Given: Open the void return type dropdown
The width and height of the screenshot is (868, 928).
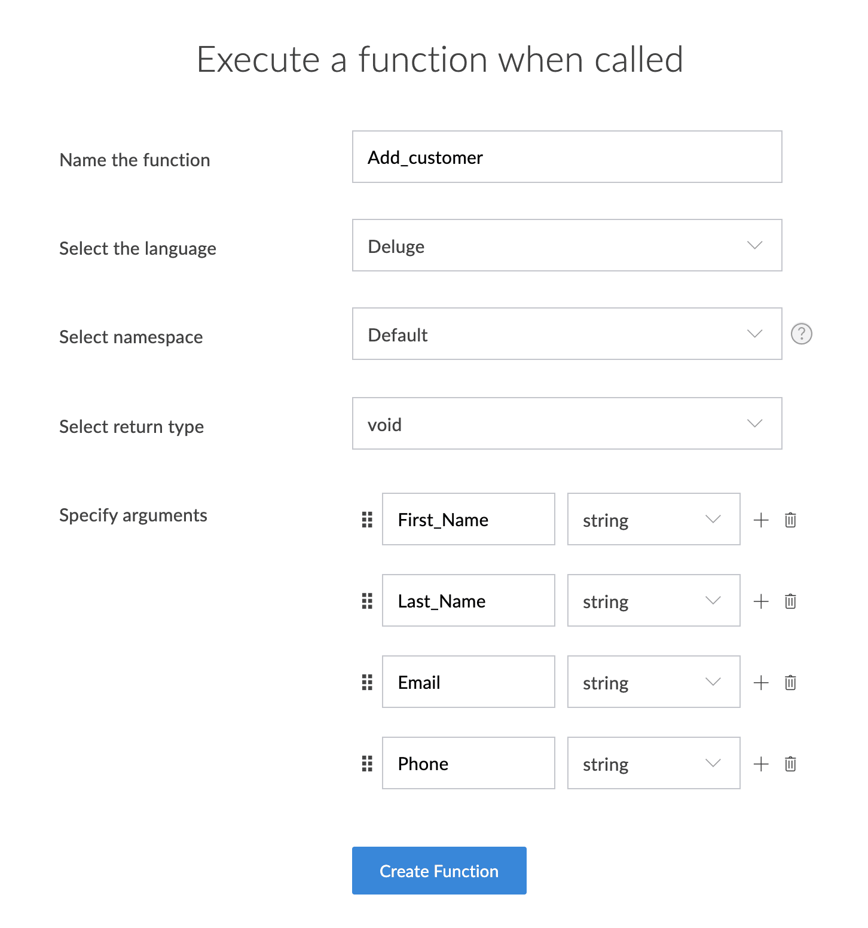Looking at the screenshot, I should click(x=567, y=423).
